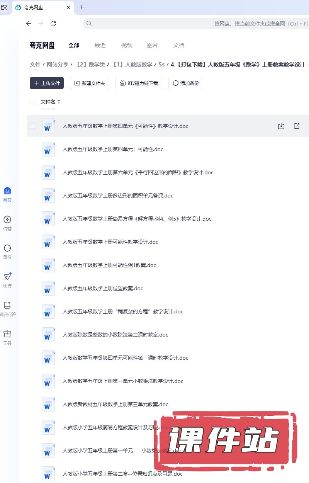Viewport: 309px width, 483px height.
Task: Click the download icon on the highlighted file row
Action: 281,126
